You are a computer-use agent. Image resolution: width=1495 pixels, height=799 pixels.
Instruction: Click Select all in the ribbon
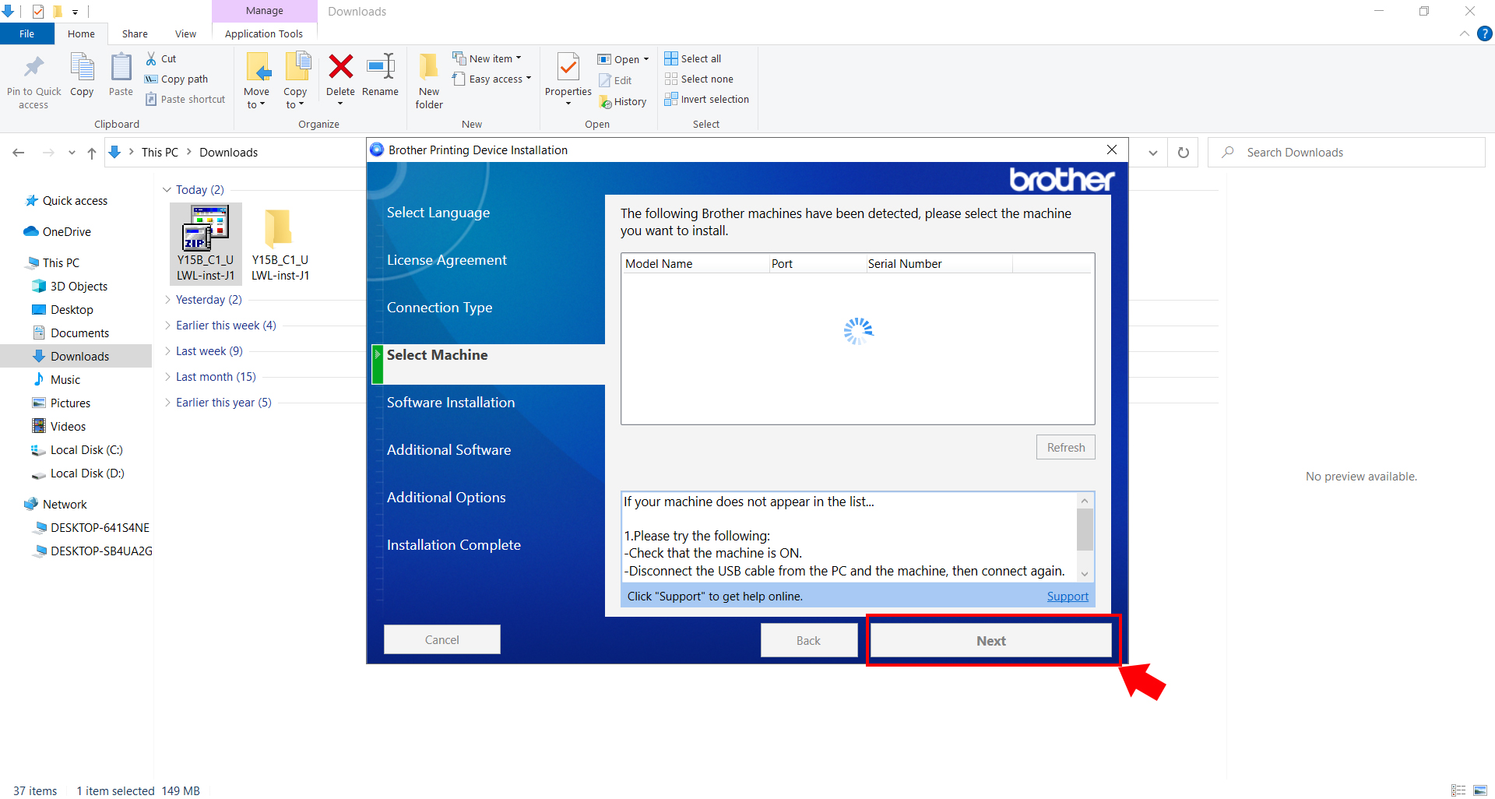692,58
